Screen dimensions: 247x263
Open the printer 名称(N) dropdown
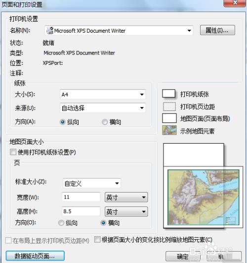[x=119, y=31]
